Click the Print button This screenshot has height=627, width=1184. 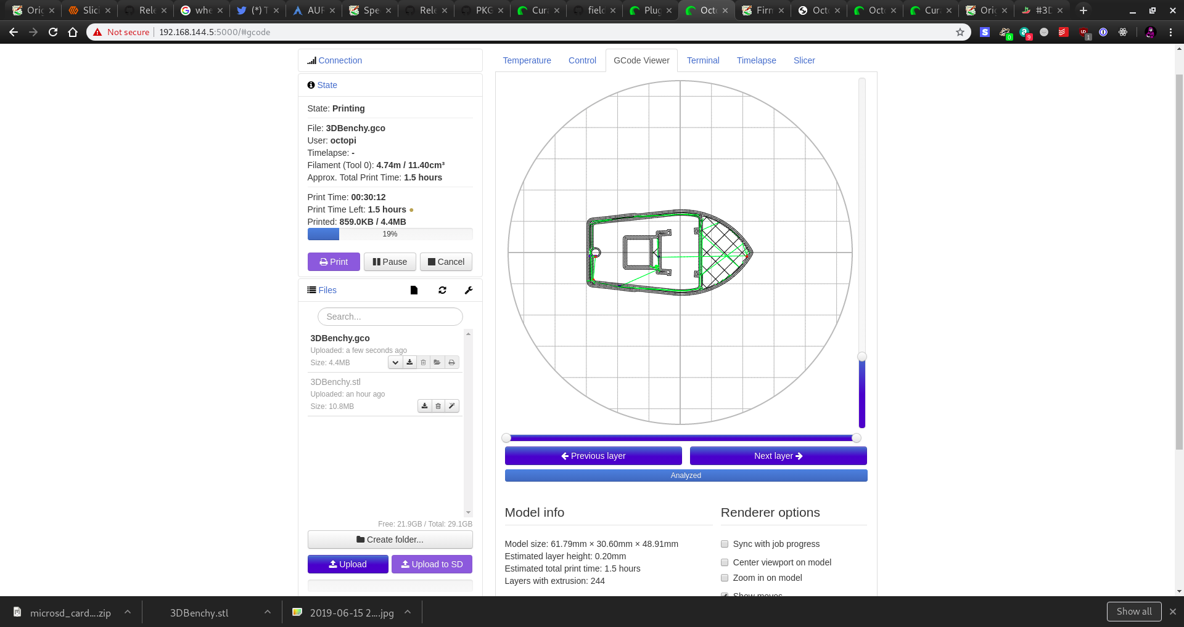tap(334, 262)
